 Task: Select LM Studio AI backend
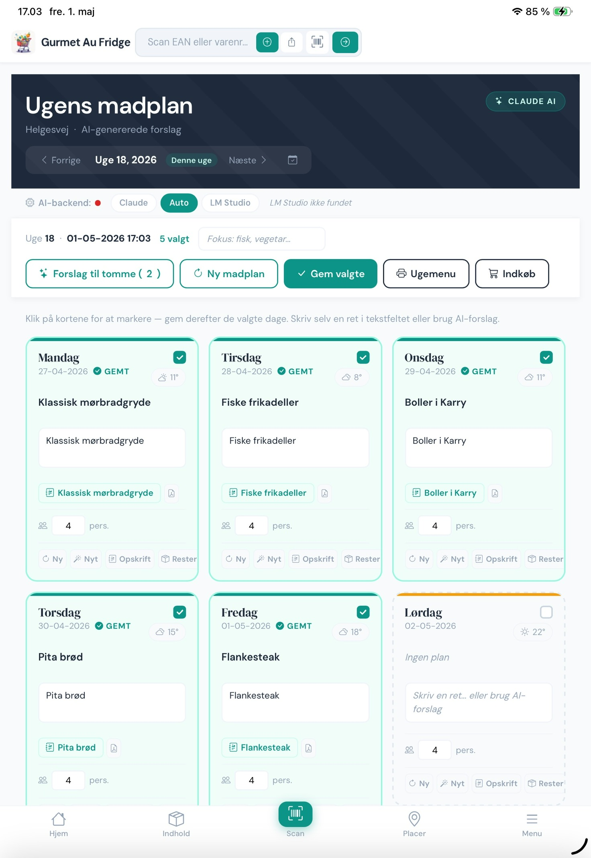coord(230,202)
